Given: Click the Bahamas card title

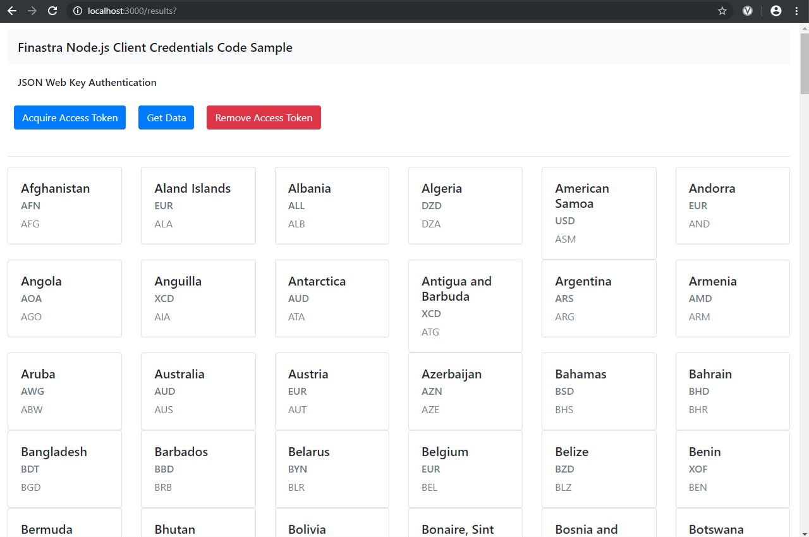Looking at the screenshot, I should 581,374.
